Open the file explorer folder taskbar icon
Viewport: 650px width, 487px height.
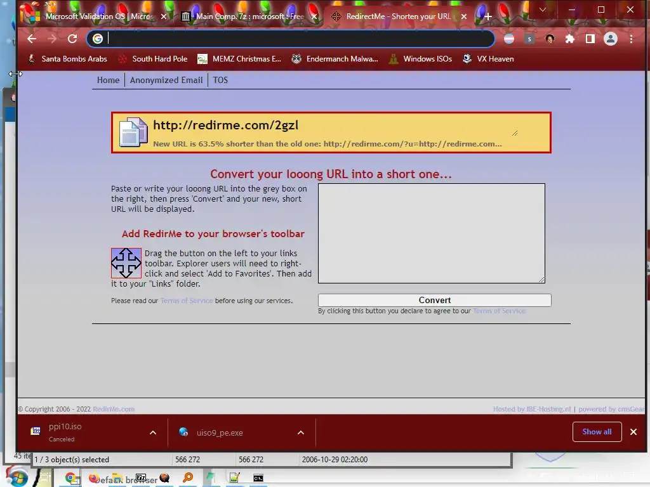click(x=117, y=478)
